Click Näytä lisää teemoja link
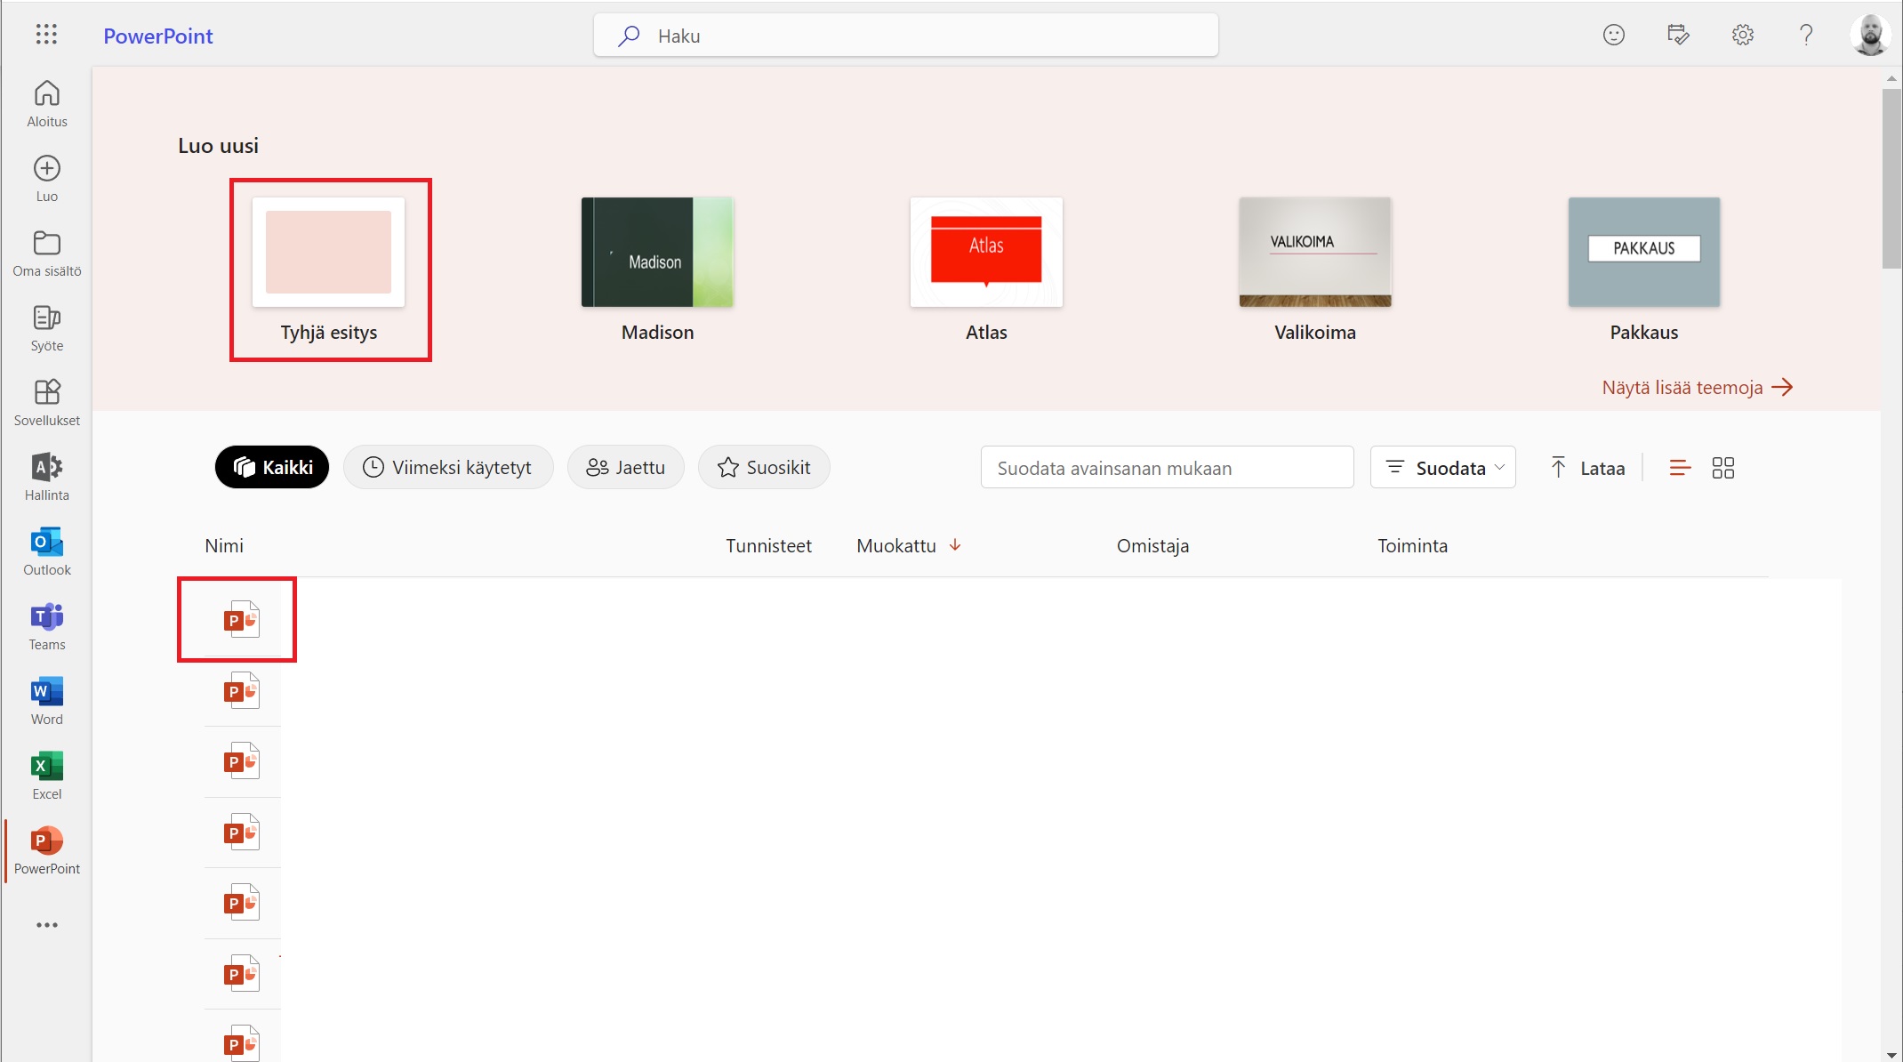This screenshot has height=1062, width=1903. (1698, 388)
